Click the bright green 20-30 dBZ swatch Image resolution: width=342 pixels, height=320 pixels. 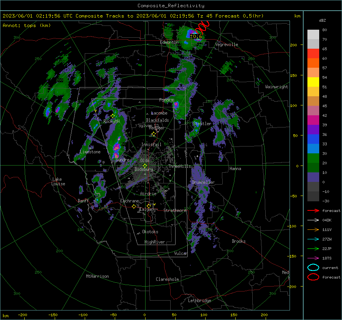coord(313,158)
